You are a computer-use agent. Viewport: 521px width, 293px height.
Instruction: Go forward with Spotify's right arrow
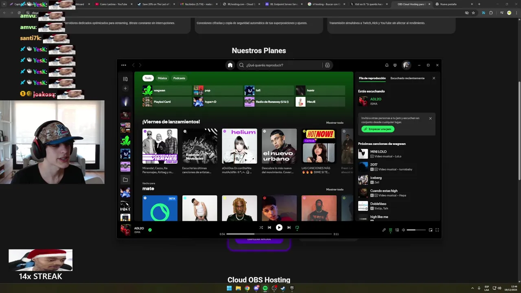pos(140,65)
